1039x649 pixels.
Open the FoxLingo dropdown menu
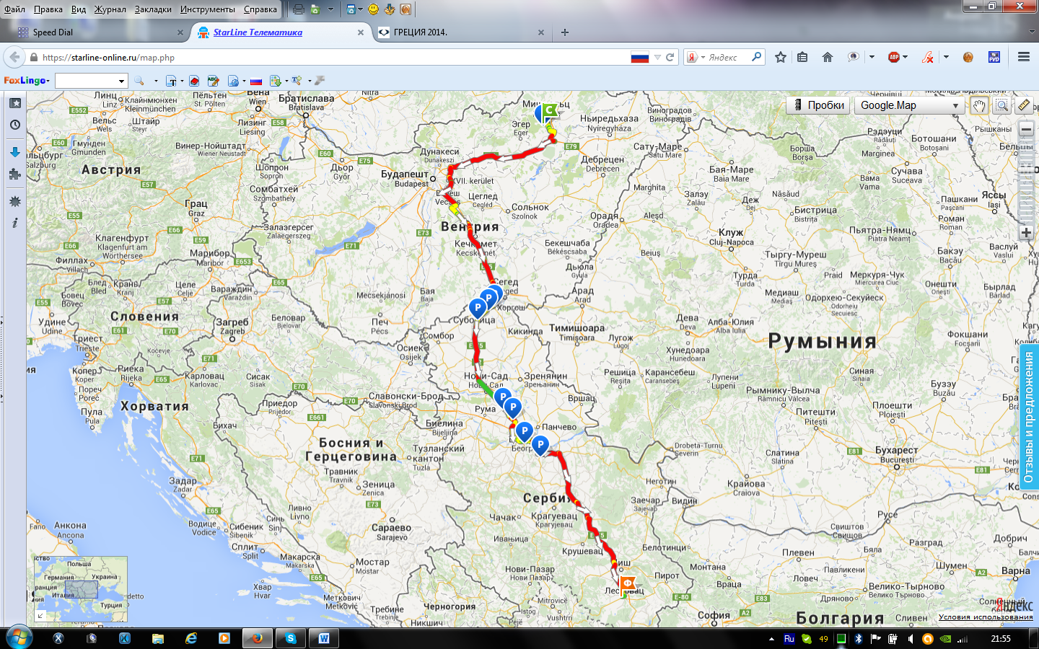pos(27,81)
